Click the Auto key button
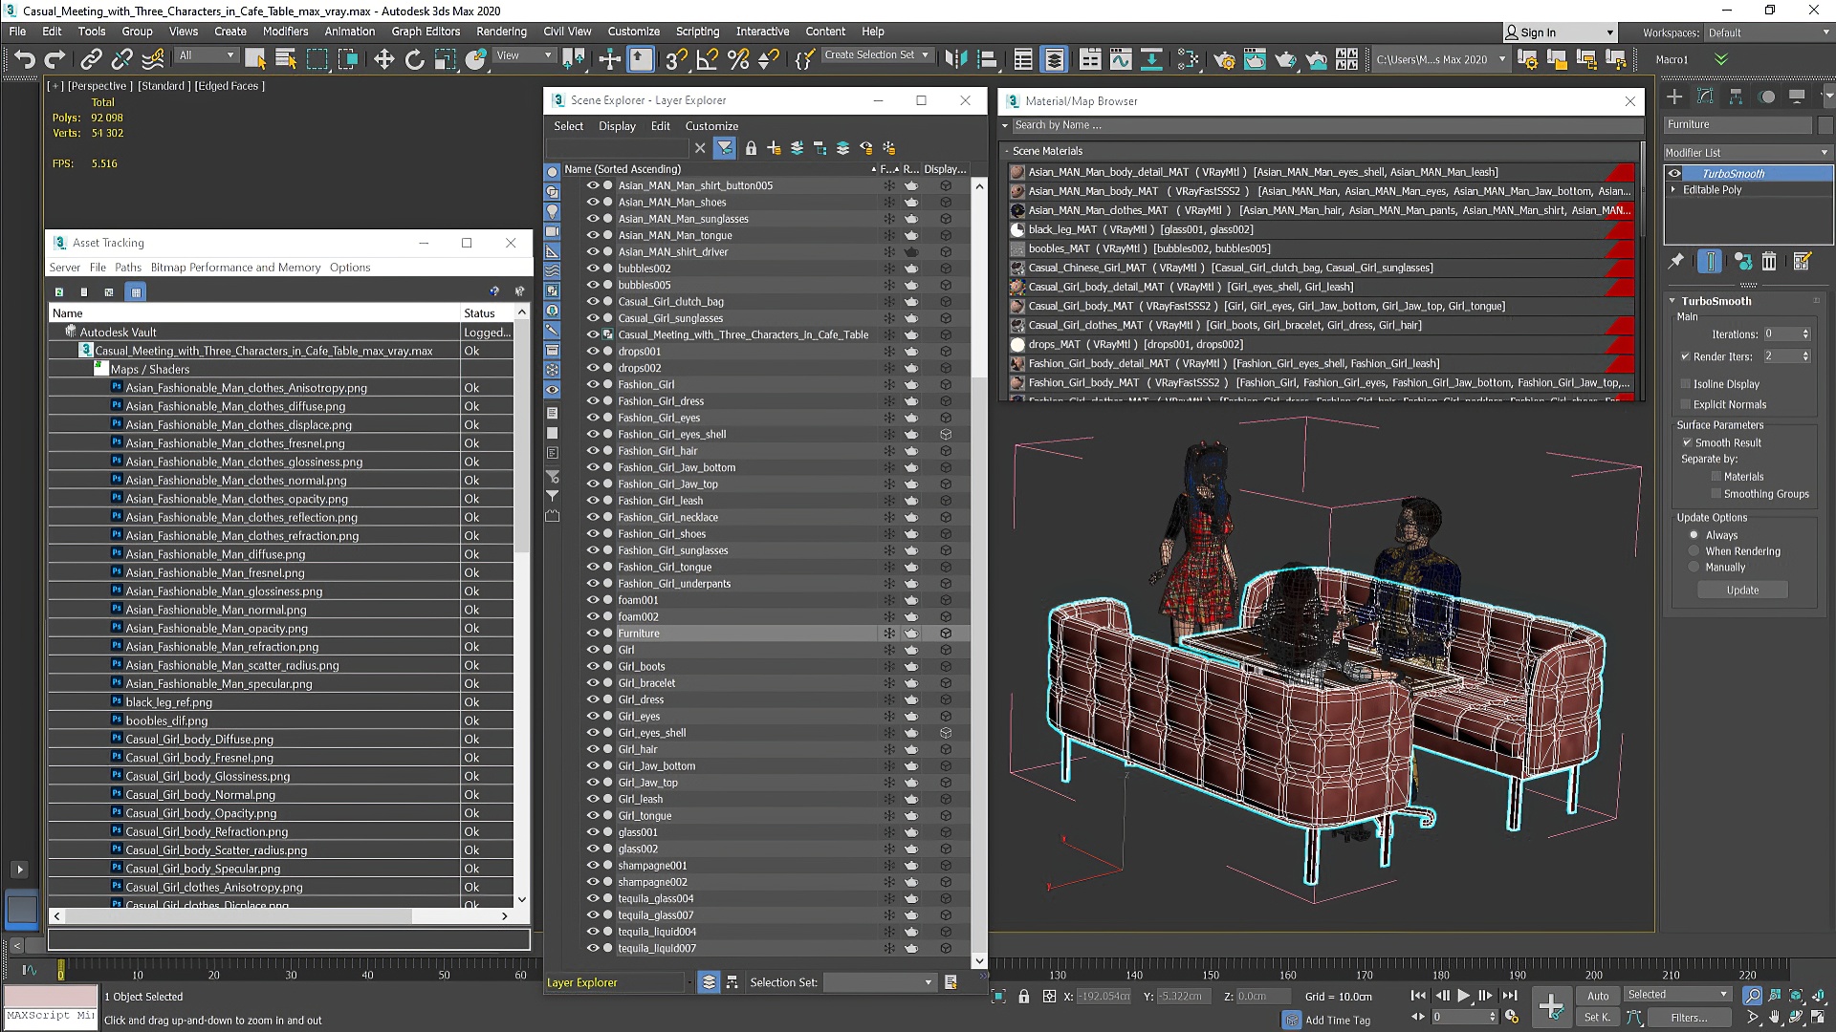 (x=1598, y=996)
